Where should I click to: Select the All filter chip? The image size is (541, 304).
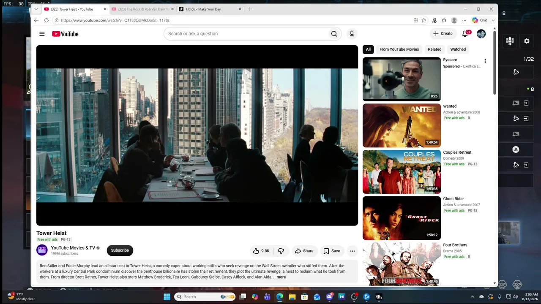[x=368, y=49]
